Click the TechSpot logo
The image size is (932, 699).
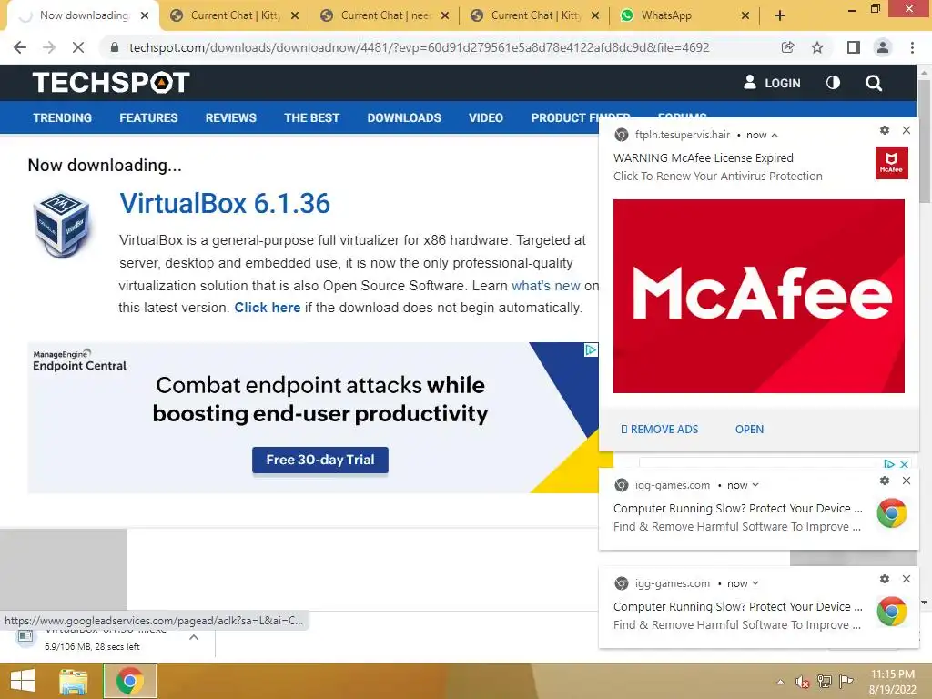click(111, 83)
